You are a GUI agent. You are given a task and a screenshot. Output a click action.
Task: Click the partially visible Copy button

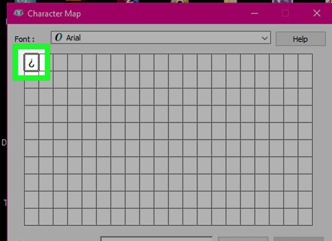[x=298, y=239]
